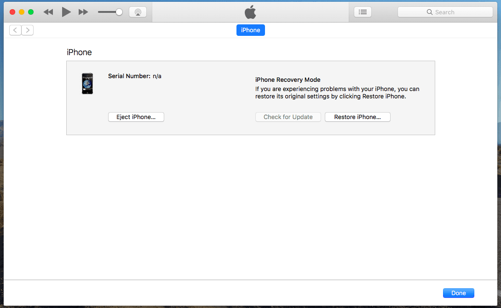The height and width of the screenshot is (308, 501).
Task: Skip ahead with the fast-forward button
Action: 83,12
